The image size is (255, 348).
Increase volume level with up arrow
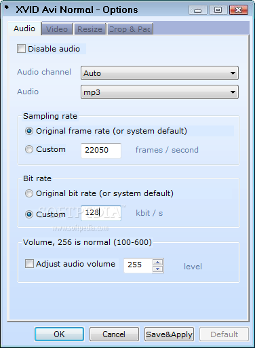(157, 262)
